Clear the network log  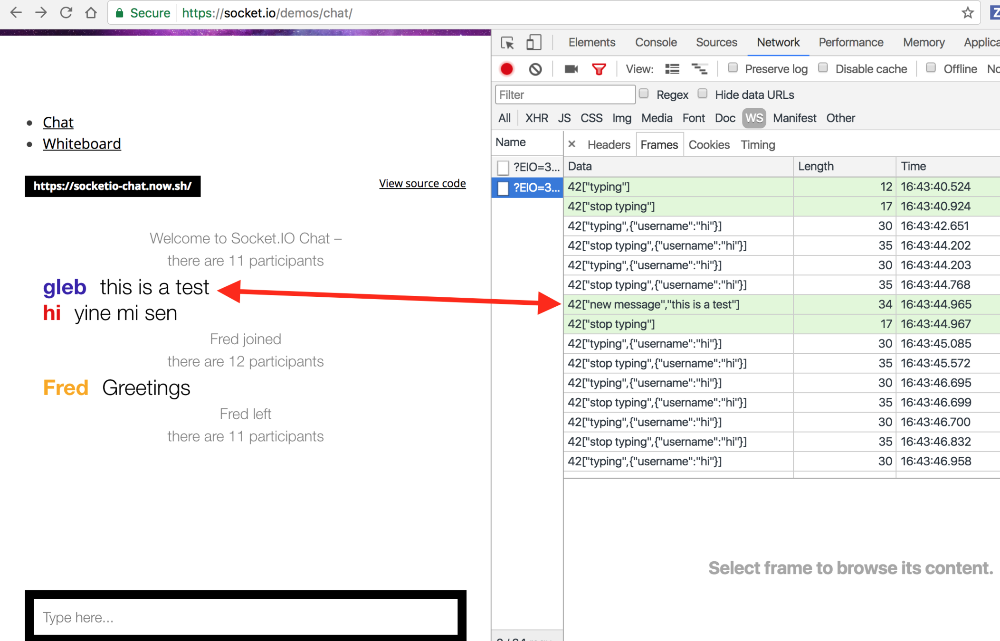(x=535, y=69)
